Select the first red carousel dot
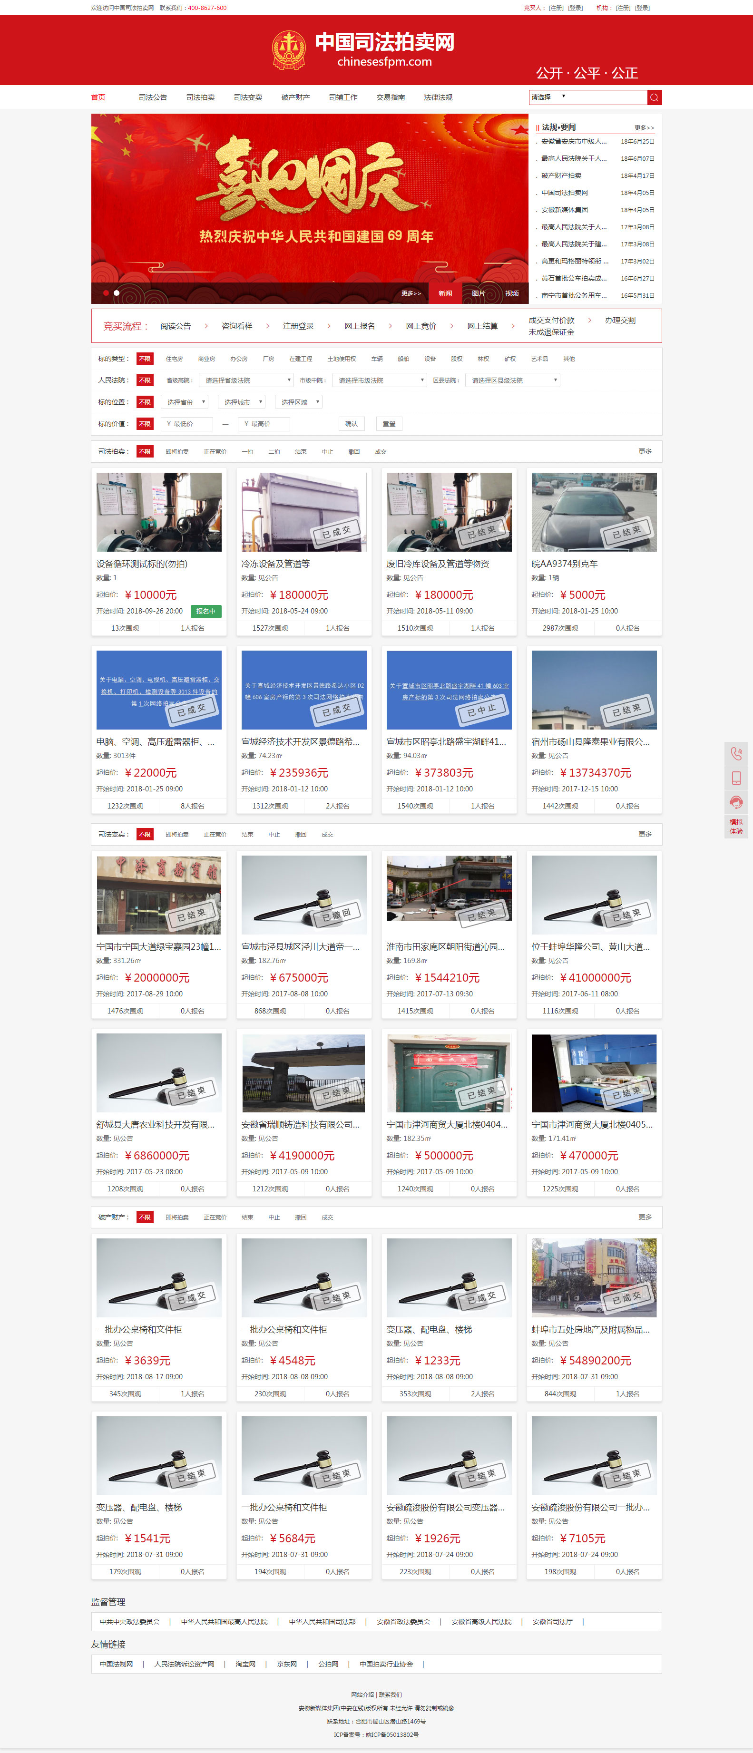 point(106,293)
